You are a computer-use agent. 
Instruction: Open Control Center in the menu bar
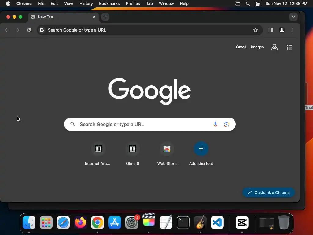258,4
